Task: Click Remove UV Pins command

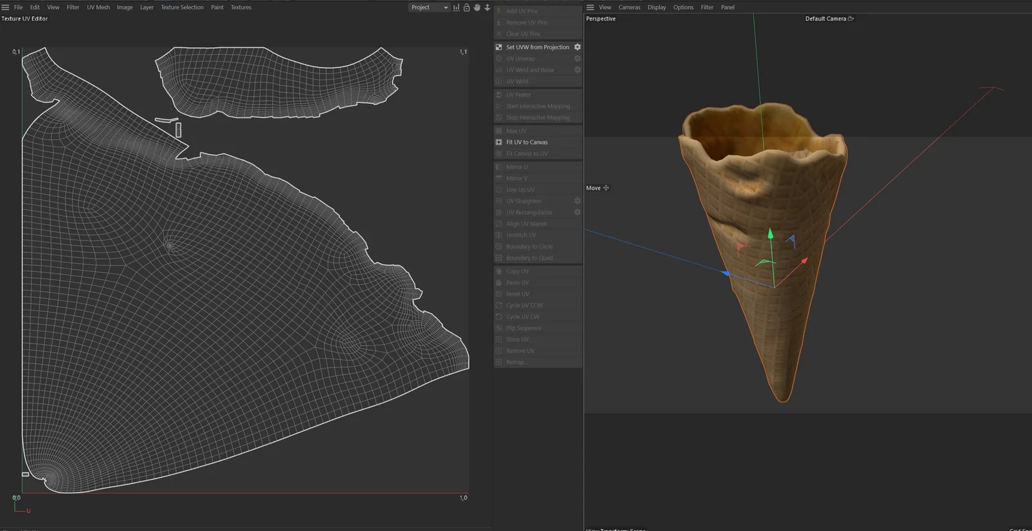Action: click(526, 23)
